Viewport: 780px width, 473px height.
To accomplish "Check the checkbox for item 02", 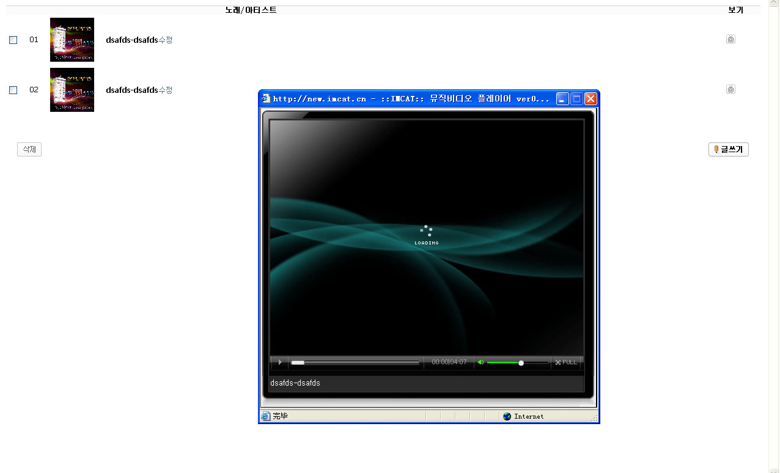I will [x=13, y=90].
